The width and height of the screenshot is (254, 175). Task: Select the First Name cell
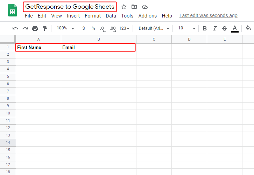(38, 47)
